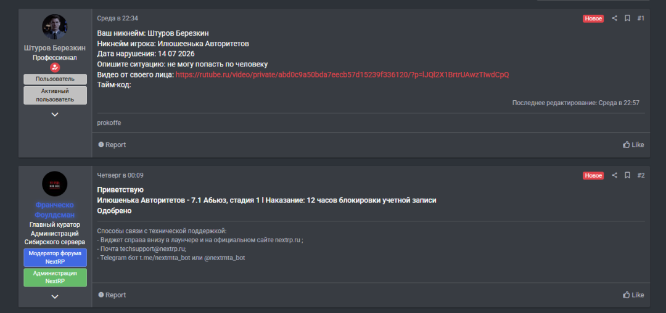Screen dimensions: 666x313
Task: Open Франческо Фоулдсман's avatar image
Action: 55,184
